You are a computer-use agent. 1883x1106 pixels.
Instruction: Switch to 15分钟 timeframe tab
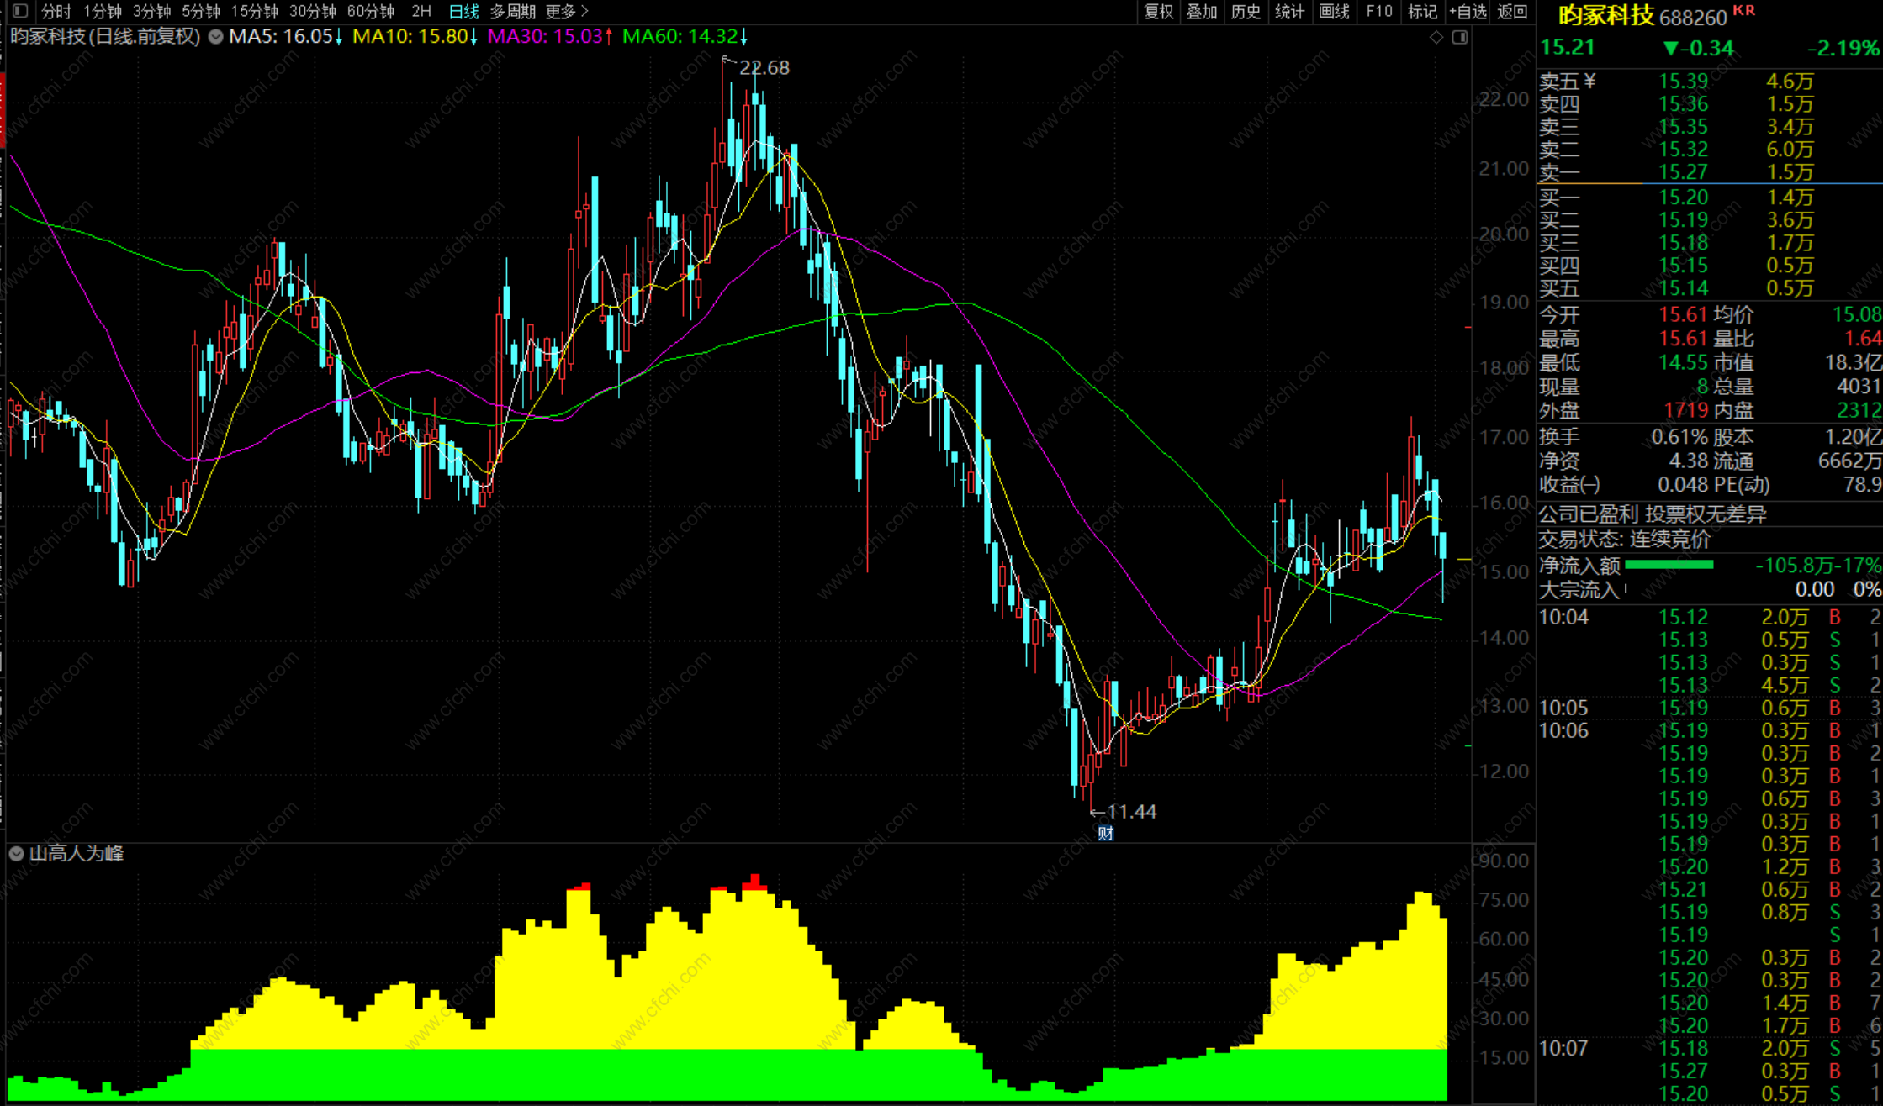(254, 11)
